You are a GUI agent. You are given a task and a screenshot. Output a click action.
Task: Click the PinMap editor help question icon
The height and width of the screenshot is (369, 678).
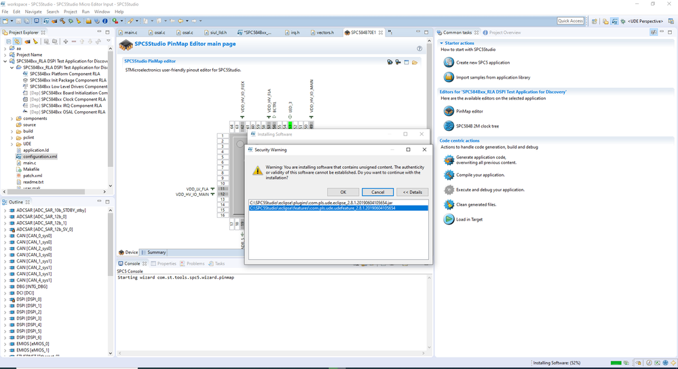click(x=419, y=48)
